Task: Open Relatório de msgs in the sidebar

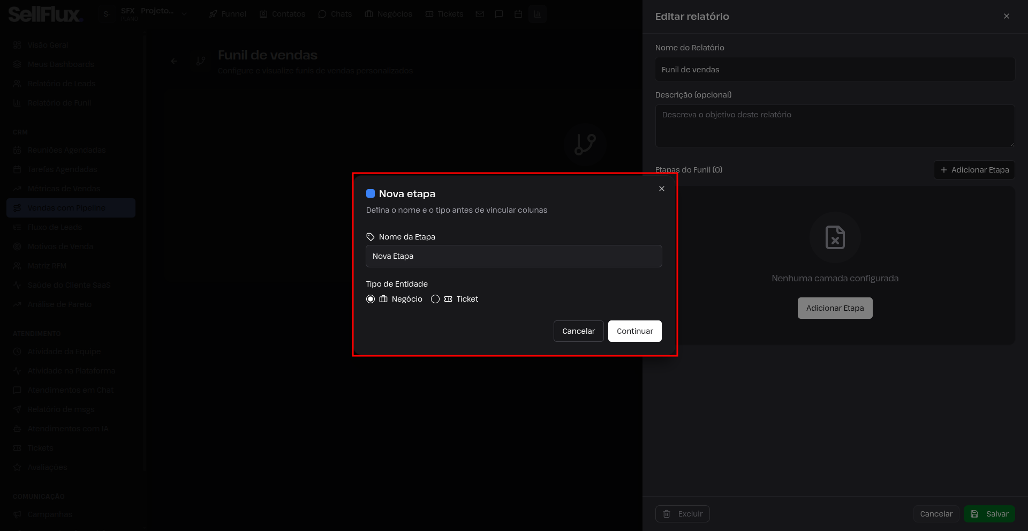Action: 71,409
